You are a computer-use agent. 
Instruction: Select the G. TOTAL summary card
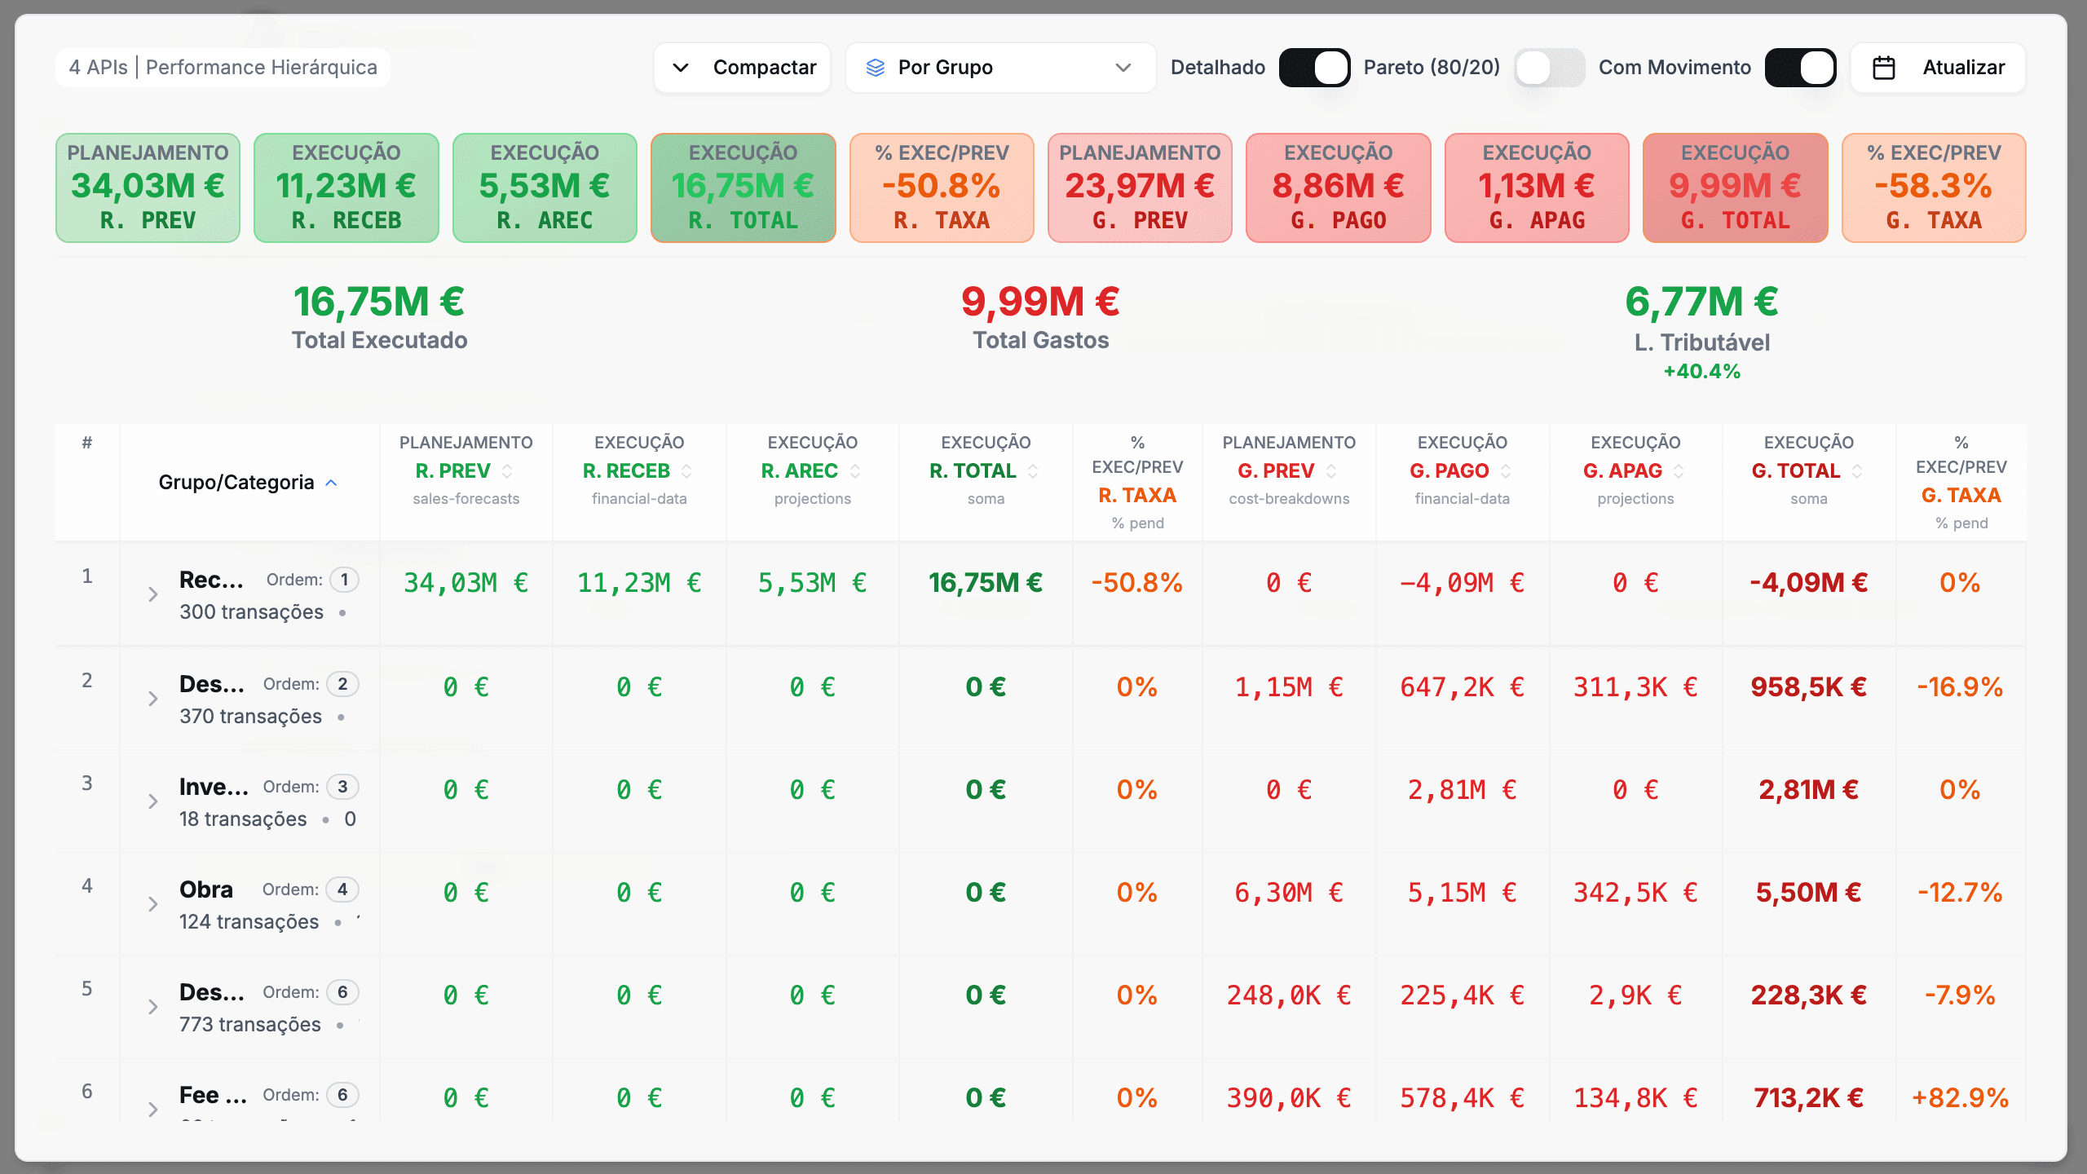coord(1734,188)
